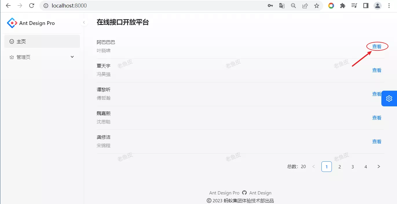The image size is (397, 204).
Task: Click 查看 for 魏嘉熙
Action: tap(377, 118)
